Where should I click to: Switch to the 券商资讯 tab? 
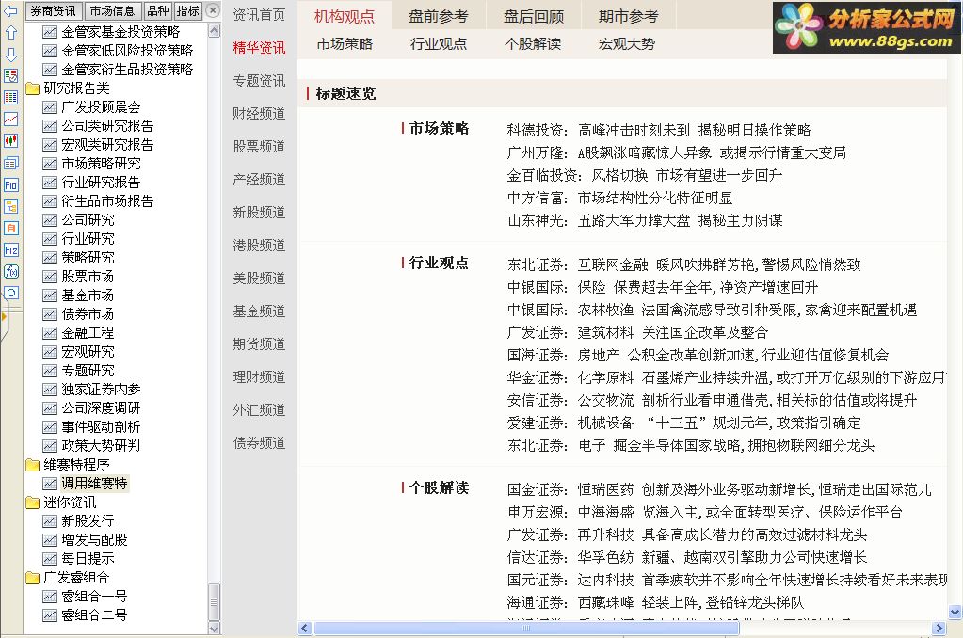pos(54,11)
